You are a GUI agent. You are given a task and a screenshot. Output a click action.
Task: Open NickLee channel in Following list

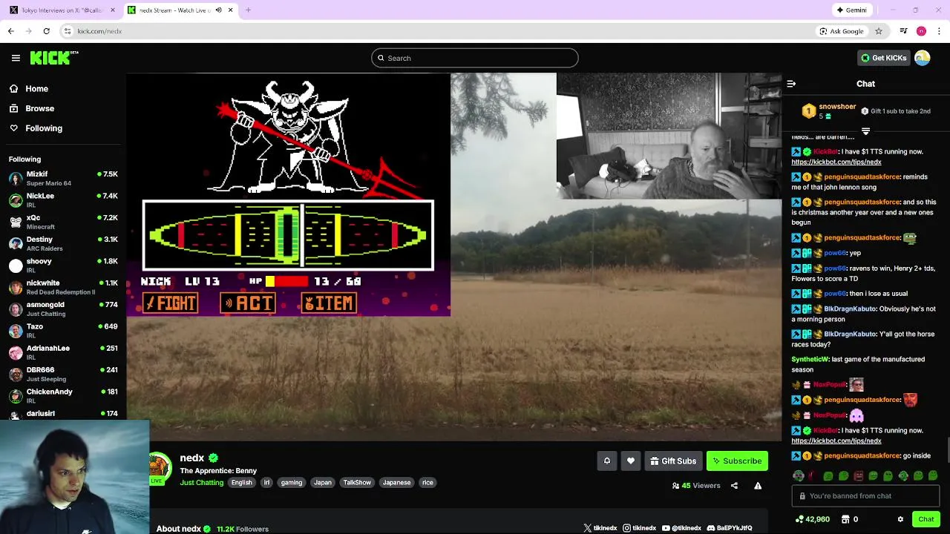(x=63, y=200)
